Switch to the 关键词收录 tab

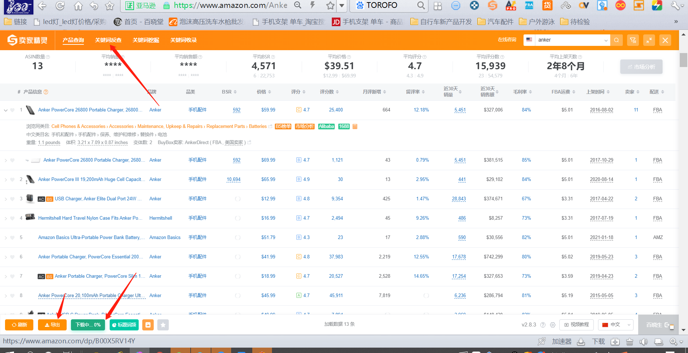click(x=183, y=40)
